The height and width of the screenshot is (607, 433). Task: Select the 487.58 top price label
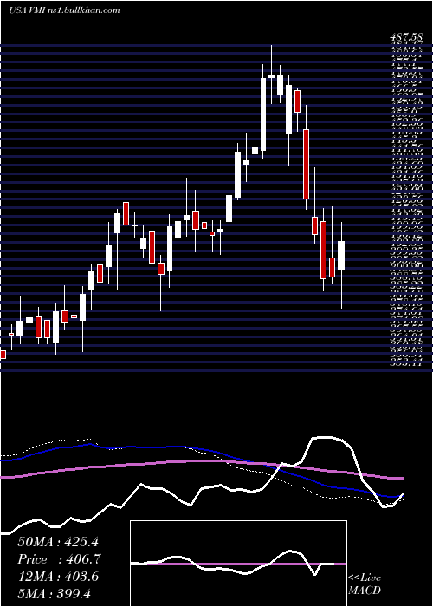[x=405, y=39]
